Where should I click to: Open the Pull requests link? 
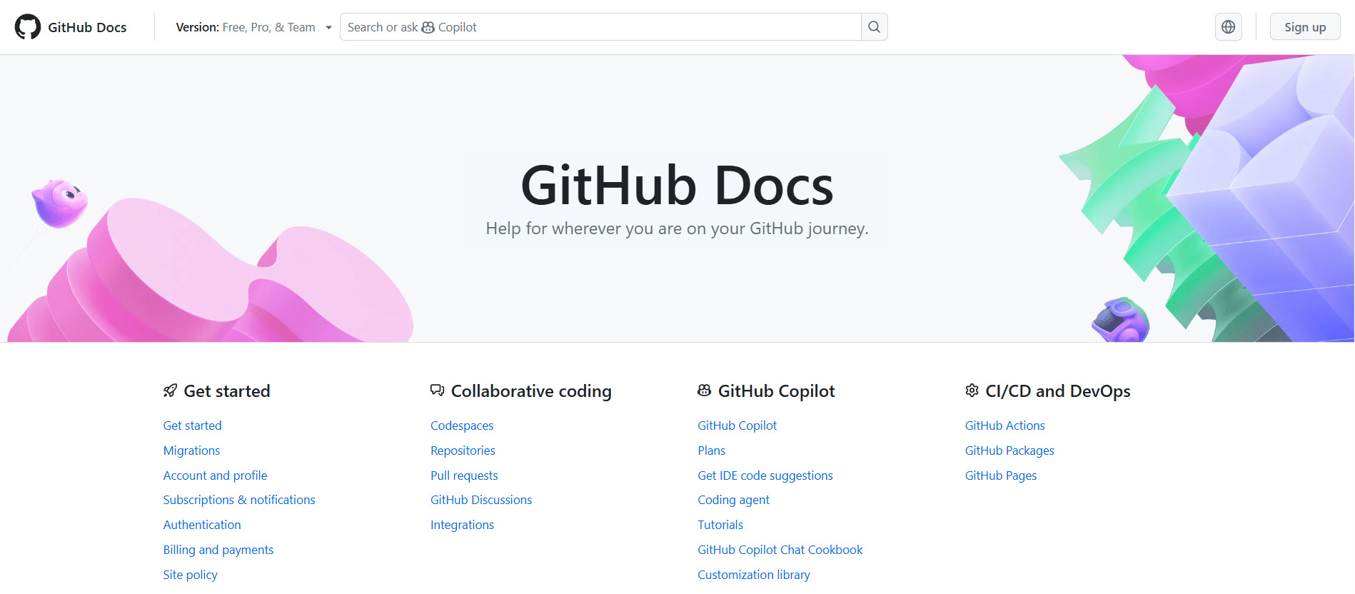(464, 475)
